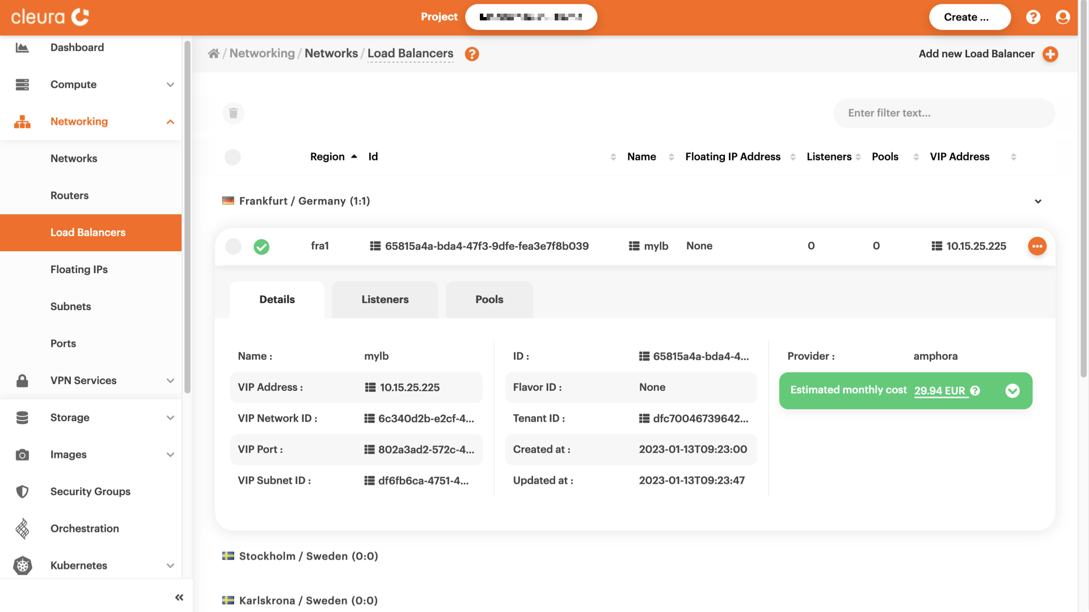
Task: Select the VPN Services padlock icon
Action: click(x=23, y=380)
